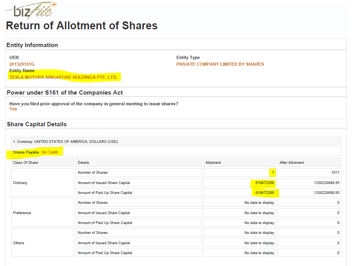Select Preference Number of Shares 'No data to display'

click(259, 202)
